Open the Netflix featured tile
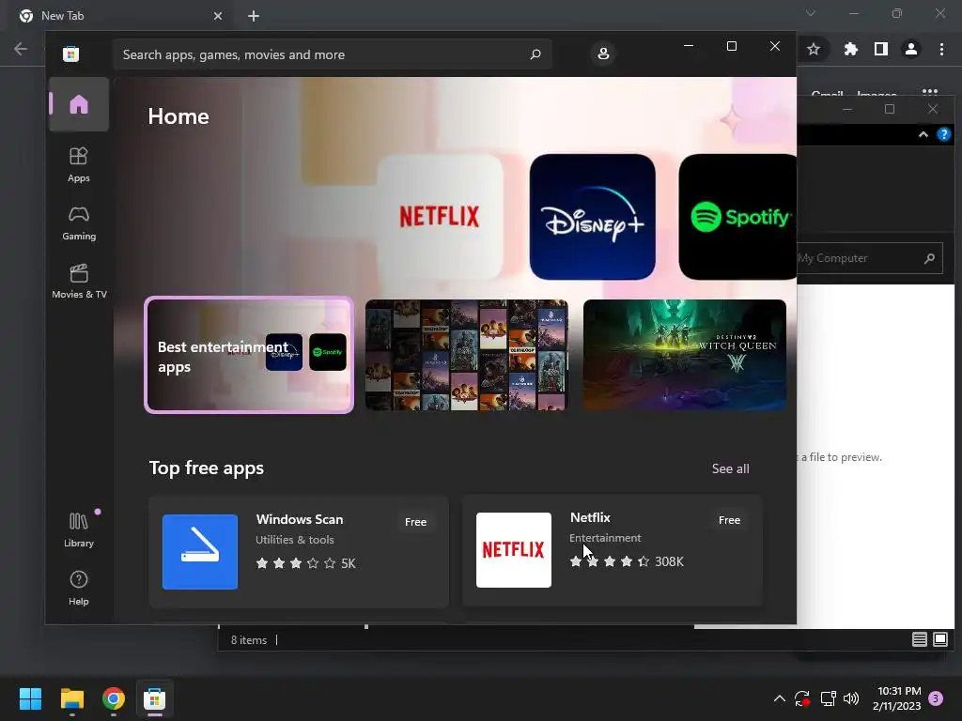962x721 pixels. click(x=440, y=217)
